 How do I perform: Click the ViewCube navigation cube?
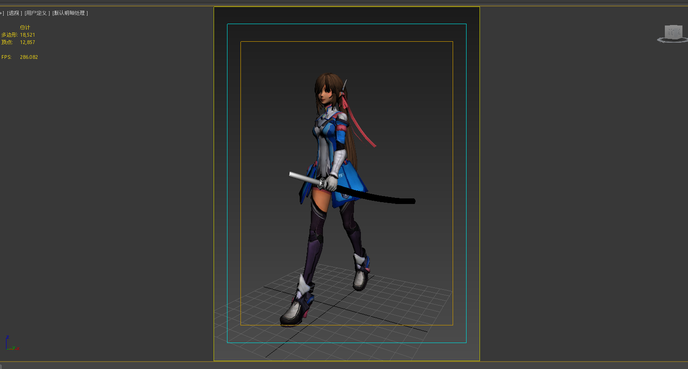click(673, 32)
